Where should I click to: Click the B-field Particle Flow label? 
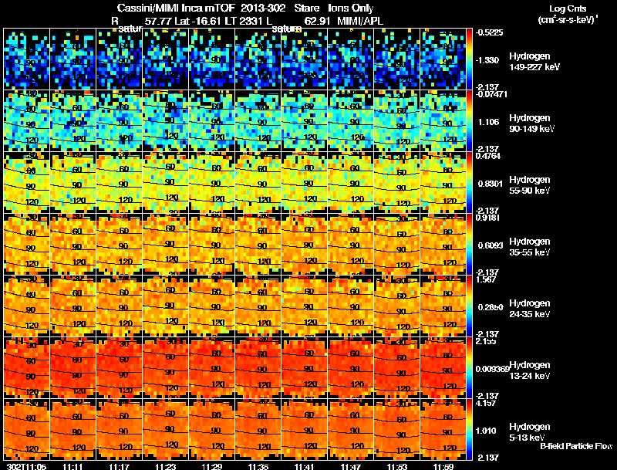(576, 446)
